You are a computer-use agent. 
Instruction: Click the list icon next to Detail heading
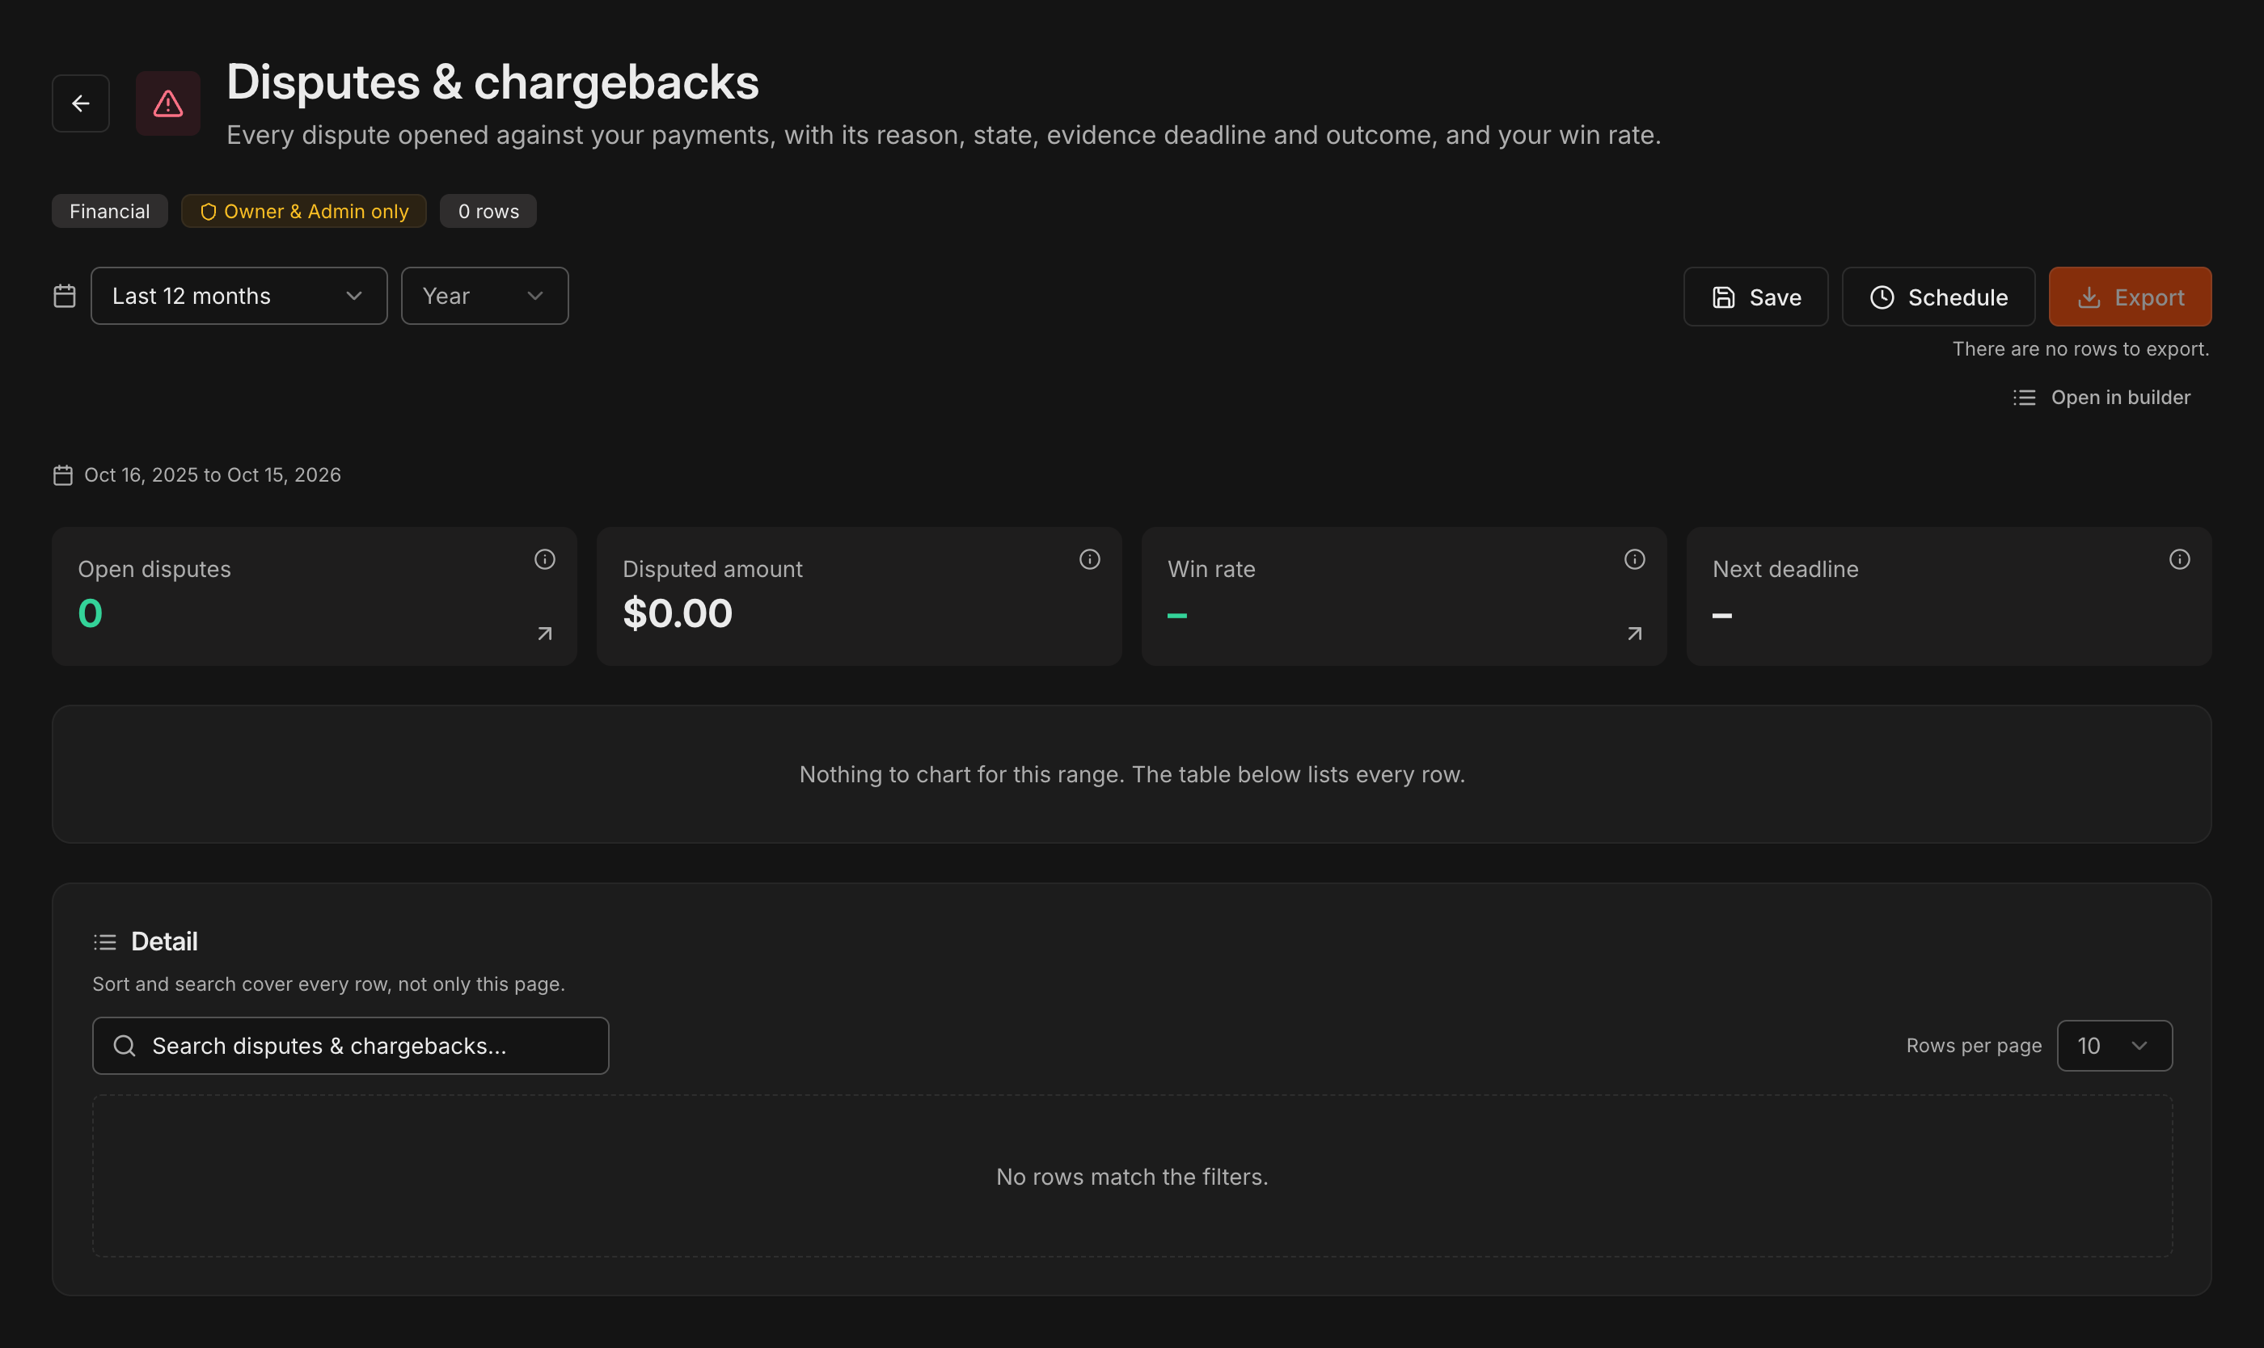point(104,942)
